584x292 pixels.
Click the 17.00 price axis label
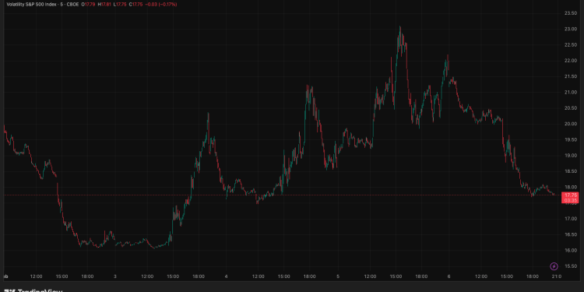point(571,219)
